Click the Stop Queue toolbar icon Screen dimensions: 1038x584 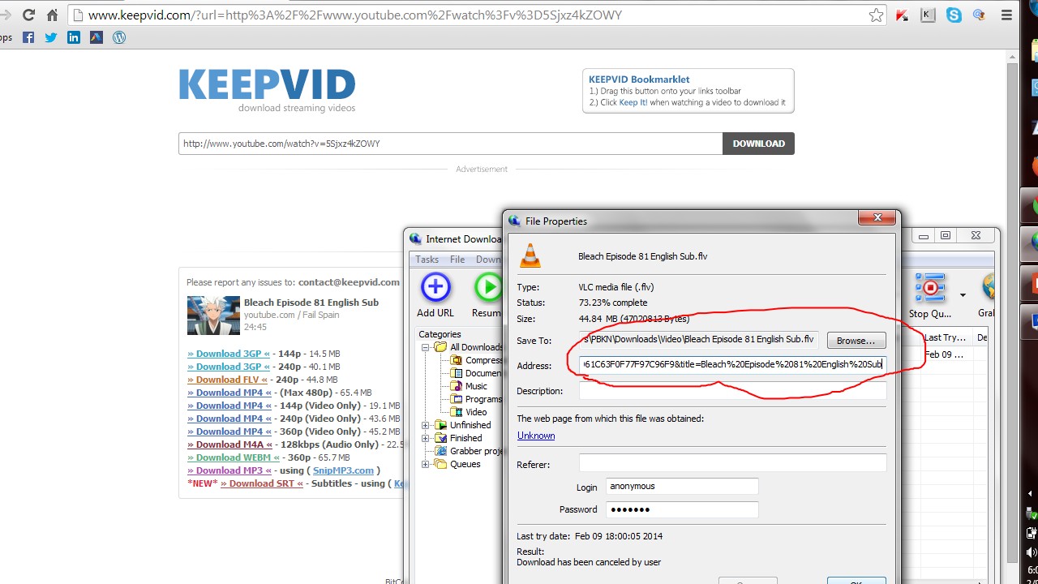(x=929, y=289)
